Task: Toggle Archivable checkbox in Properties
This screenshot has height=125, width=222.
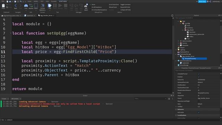Action: coord(198,112)
